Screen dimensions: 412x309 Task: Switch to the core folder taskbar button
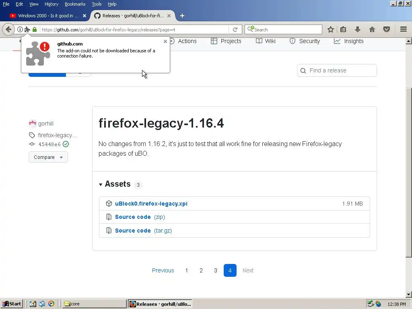(95, 304)
